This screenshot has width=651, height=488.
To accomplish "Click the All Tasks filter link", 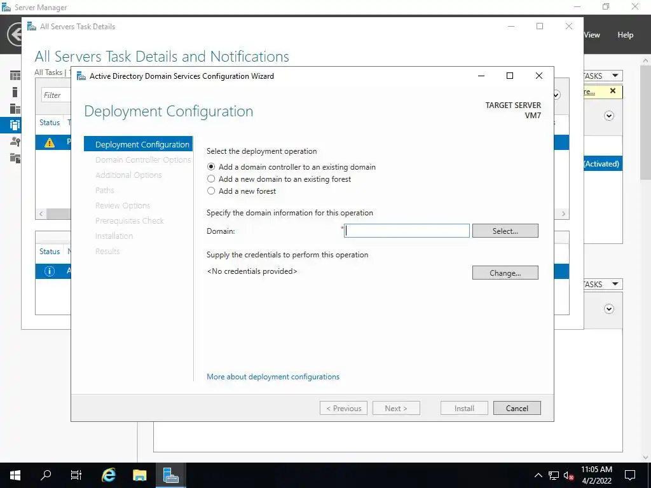I will [x=48, y=72].
